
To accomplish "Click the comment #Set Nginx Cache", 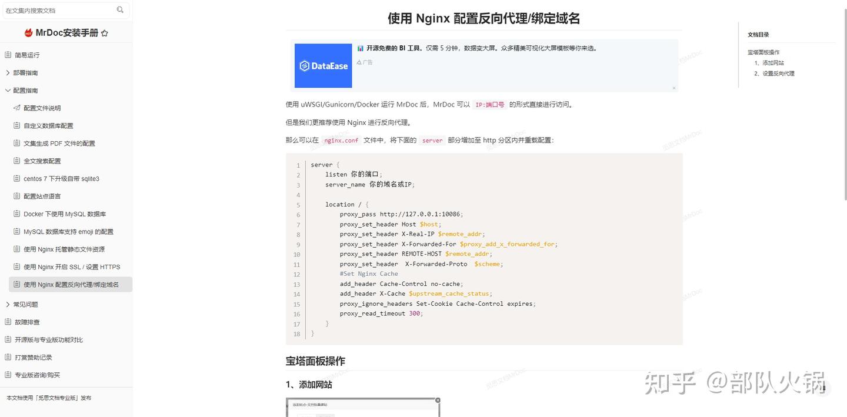I will 369,274.
